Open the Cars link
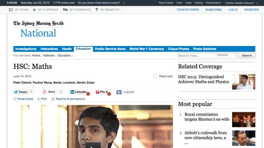 pos(179,3)
